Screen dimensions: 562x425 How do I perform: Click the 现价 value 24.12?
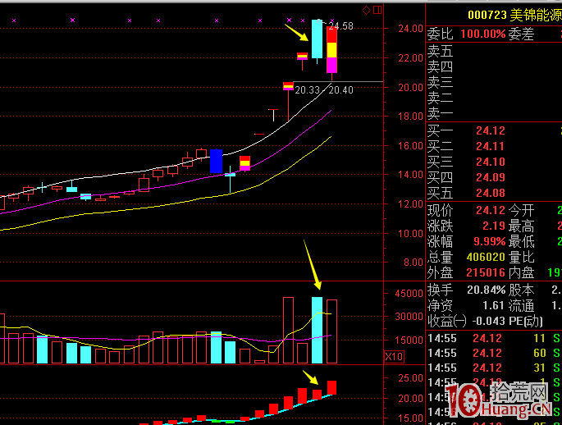[x=491, y=210]
